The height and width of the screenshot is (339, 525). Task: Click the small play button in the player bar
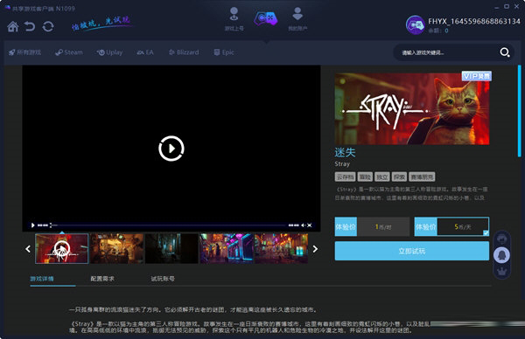pos(32,225)
